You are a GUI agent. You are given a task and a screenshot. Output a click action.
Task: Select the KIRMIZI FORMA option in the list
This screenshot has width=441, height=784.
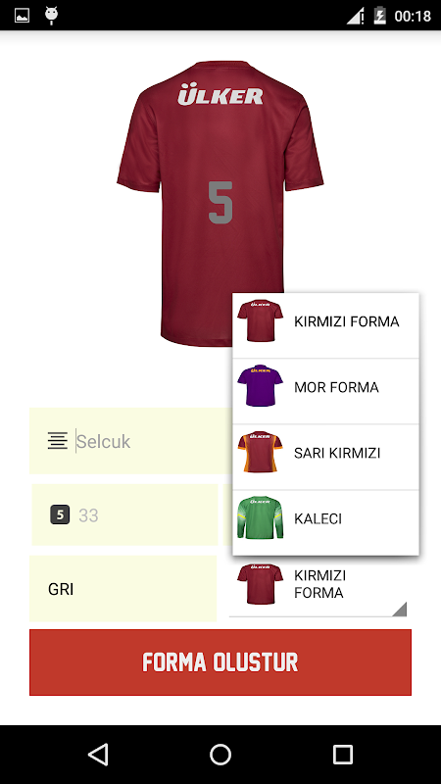click(x=326, y=325)
